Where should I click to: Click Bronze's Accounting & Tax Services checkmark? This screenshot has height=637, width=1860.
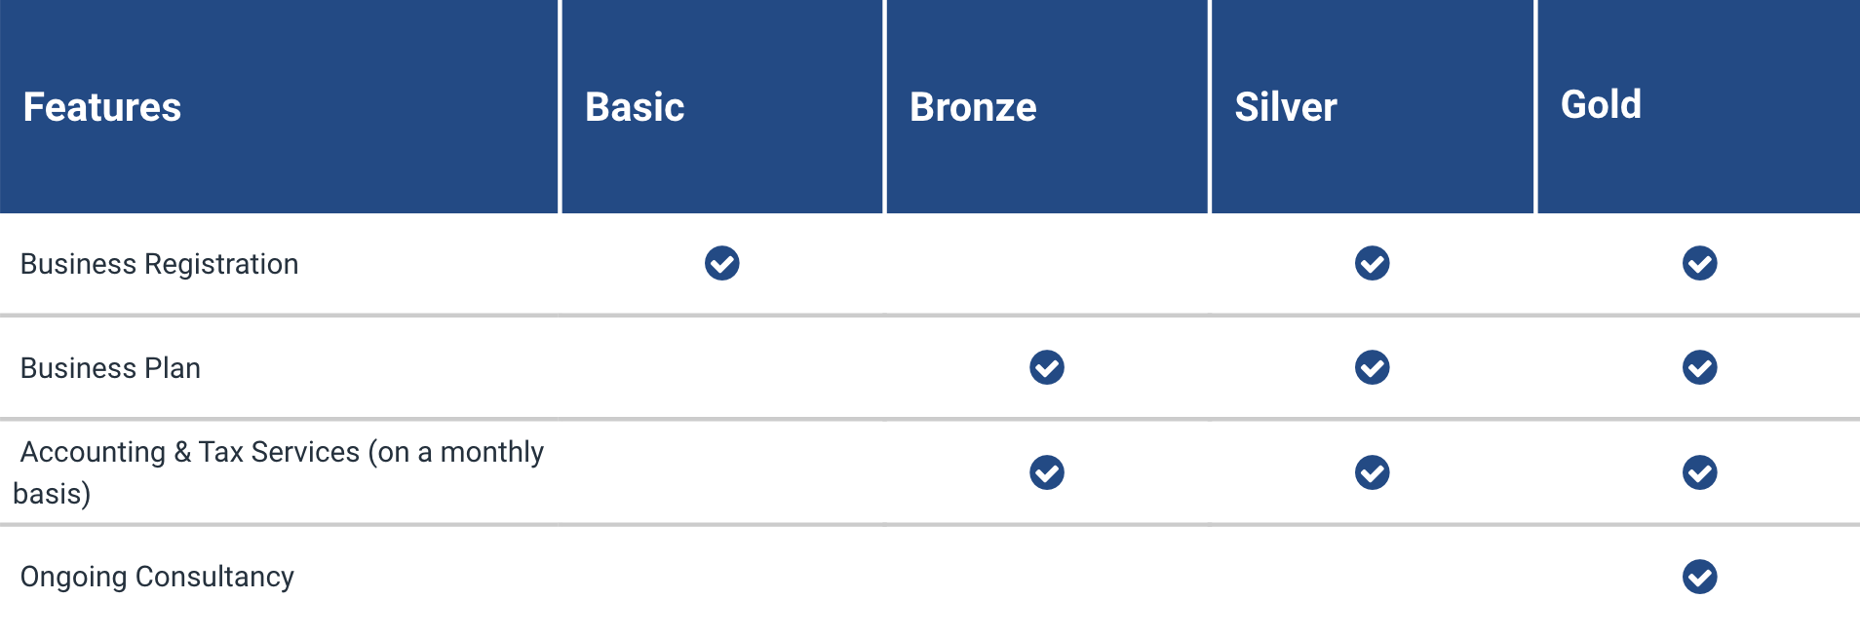coord(1047,472)
